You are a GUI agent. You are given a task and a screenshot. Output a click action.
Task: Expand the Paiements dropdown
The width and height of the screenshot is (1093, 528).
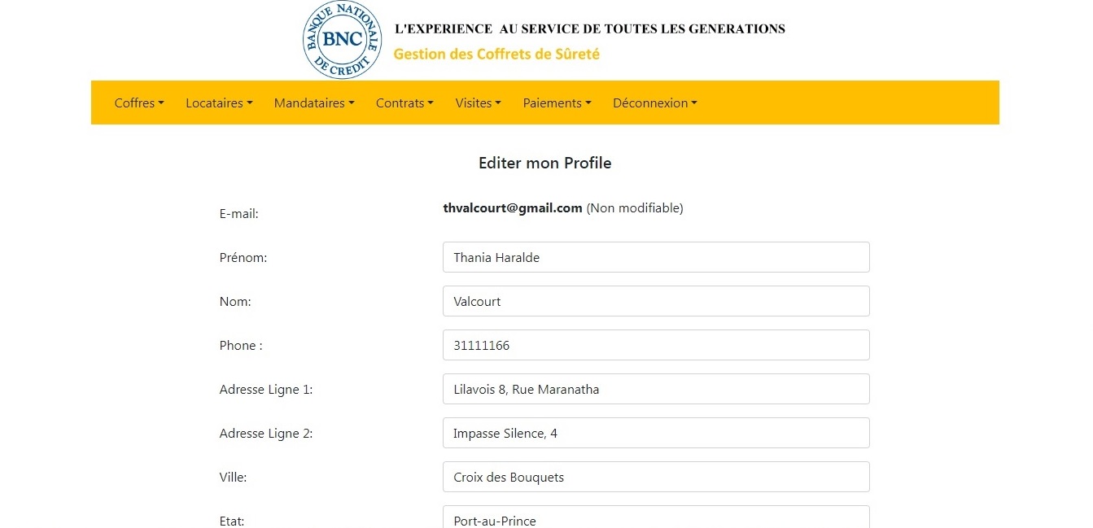[x=557, y=103]
